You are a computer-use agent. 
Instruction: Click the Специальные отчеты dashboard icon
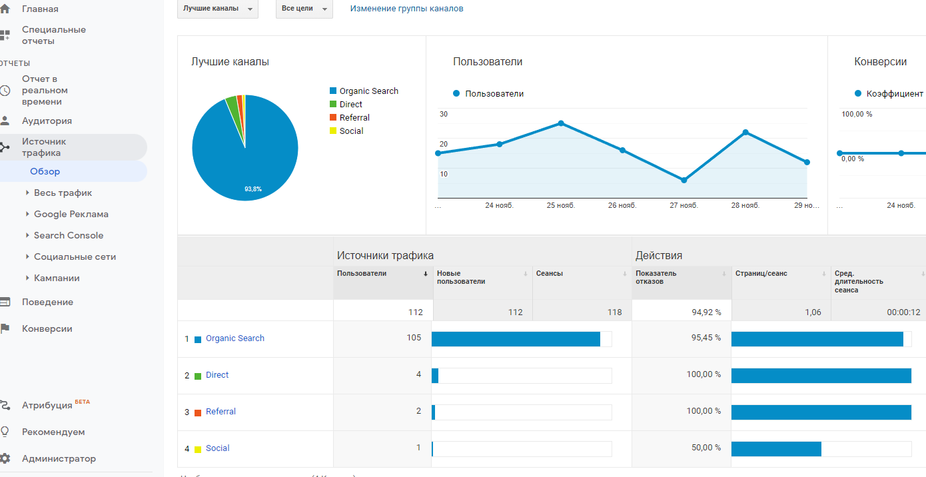click(5, 35)
